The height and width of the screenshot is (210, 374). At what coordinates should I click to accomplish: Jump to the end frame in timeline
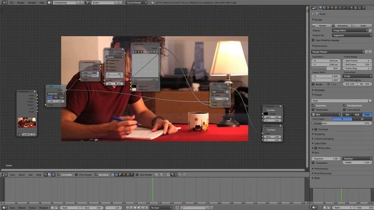click(147, 208)
